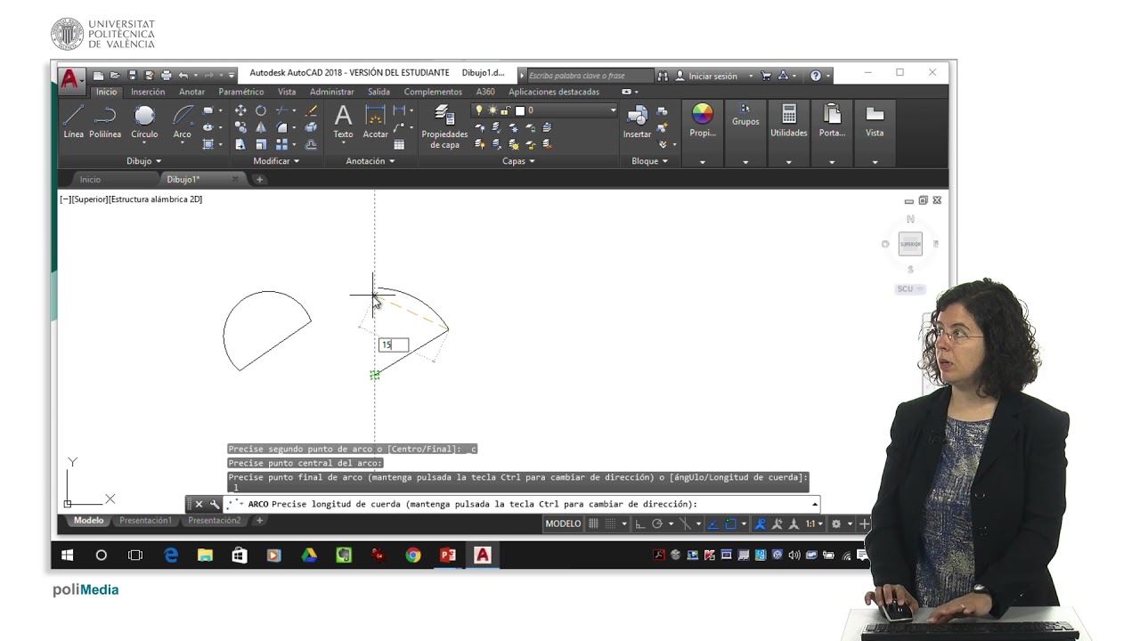Toggle annotation visibility in status bar
This screenshot has width=1140, height=641.
coord(760,523)
